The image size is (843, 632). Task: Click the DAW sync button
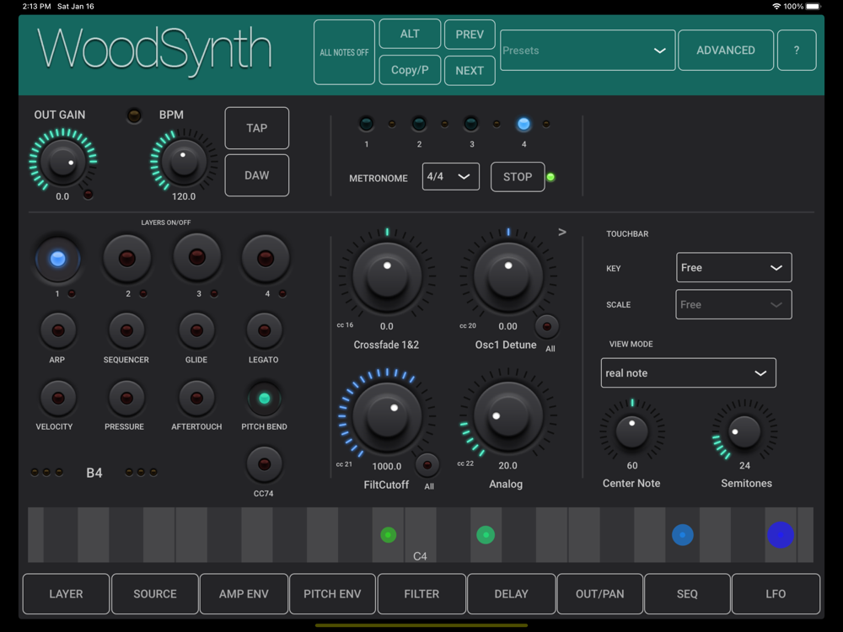pyautogui.click(x=256, y=175)
